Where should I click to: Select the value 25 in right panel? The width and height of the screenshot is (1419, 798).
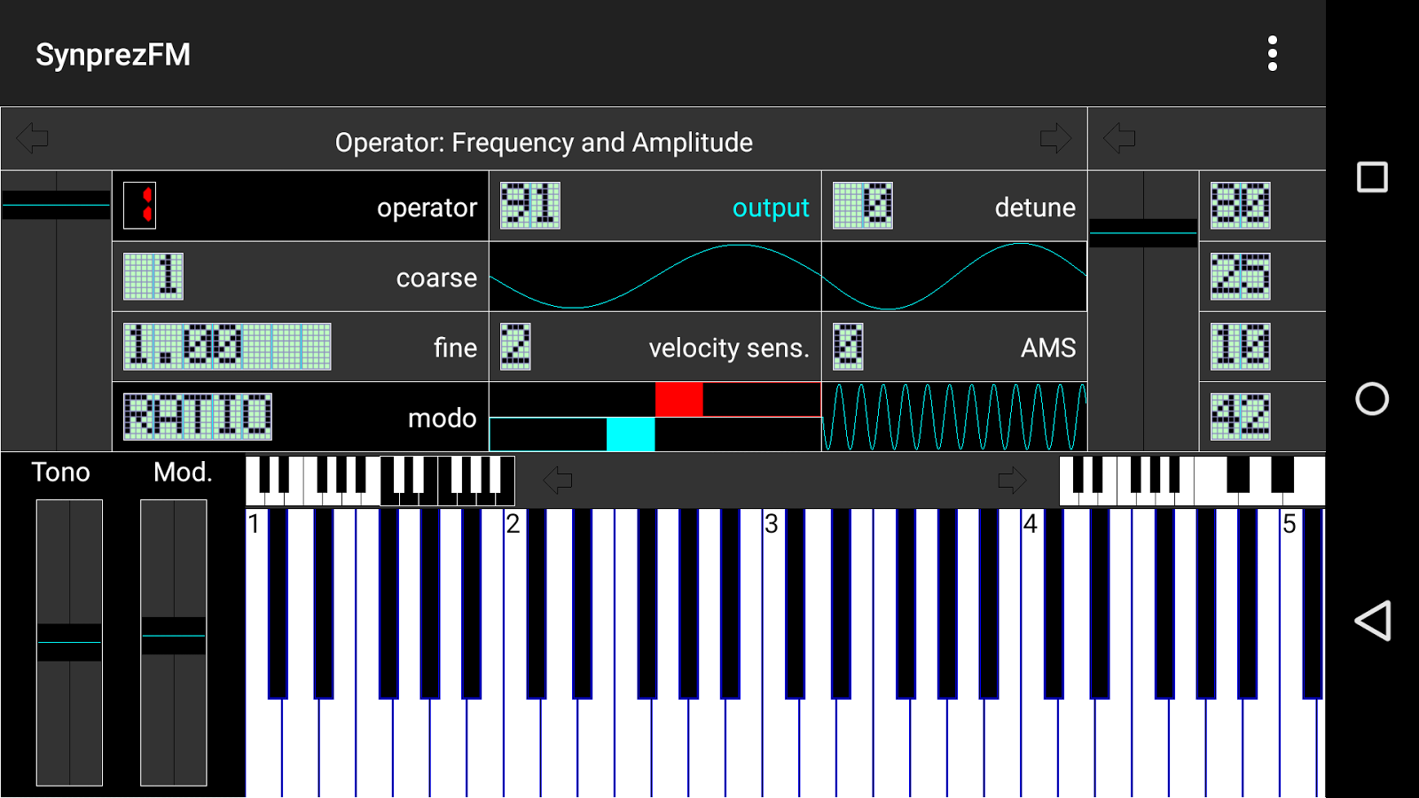pos(1241,276)
